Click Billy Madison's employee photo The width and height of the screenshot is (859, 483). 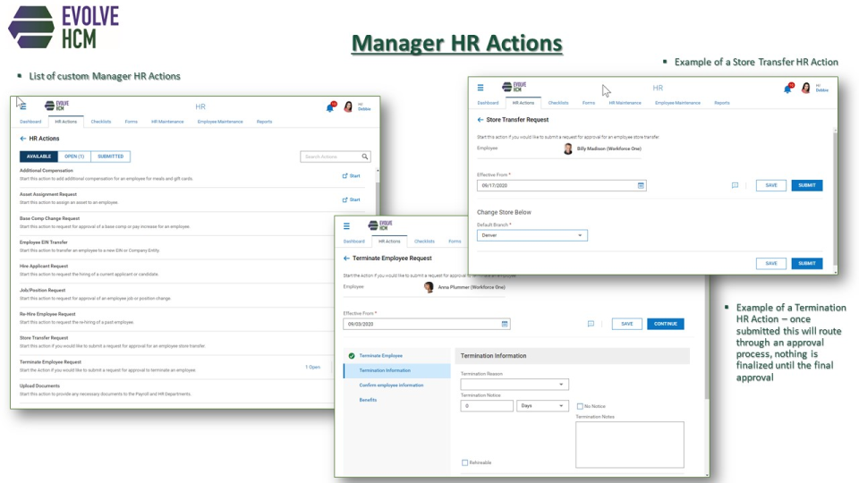568,148
